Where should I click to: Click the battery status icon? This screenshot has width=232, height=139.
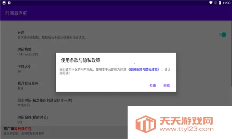220,3
